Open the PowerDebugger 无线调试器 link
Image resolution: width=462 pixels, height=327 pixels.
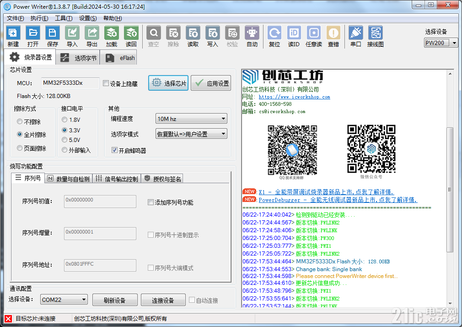338,200
